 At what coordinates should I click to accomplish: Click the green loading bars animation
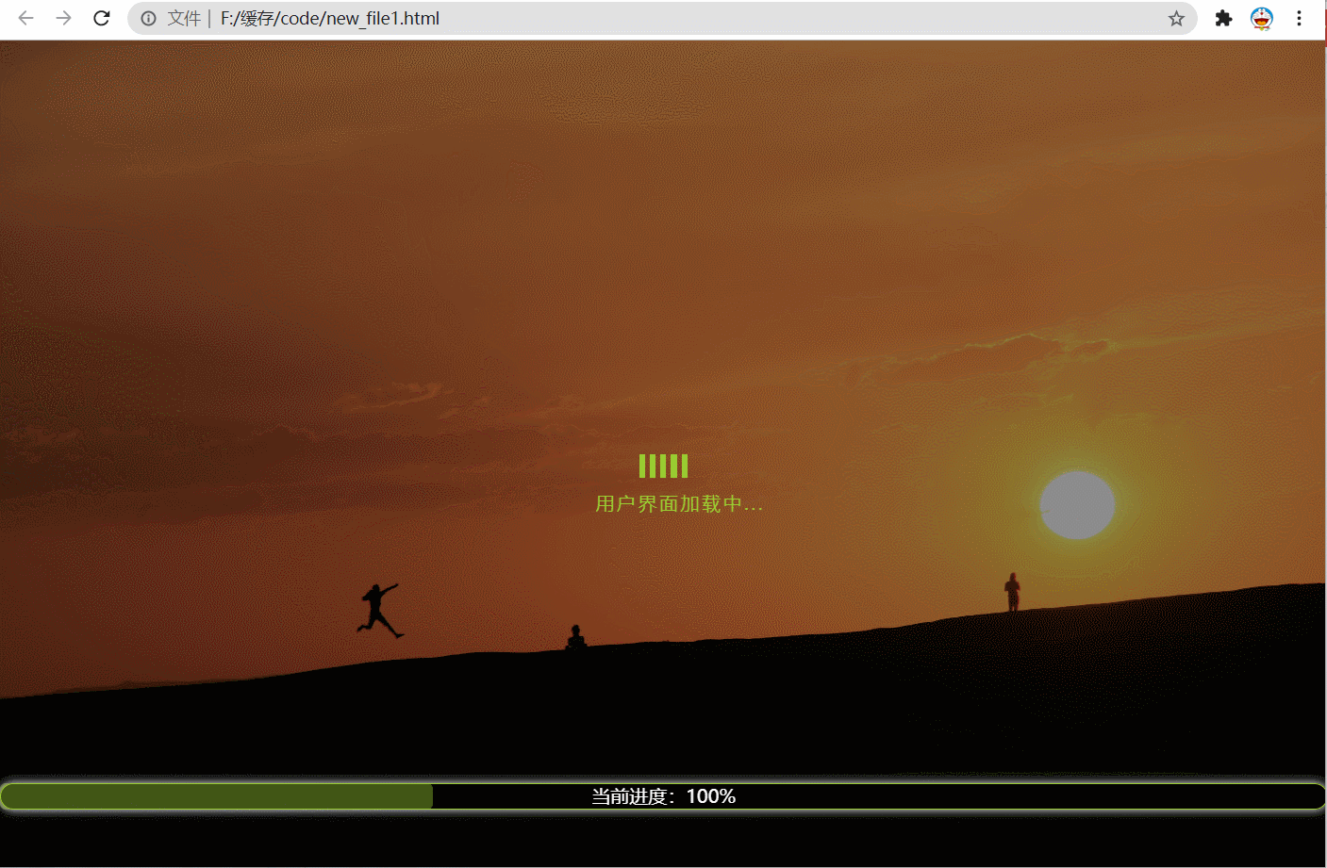pyautogui.click(x=663, y=466)
